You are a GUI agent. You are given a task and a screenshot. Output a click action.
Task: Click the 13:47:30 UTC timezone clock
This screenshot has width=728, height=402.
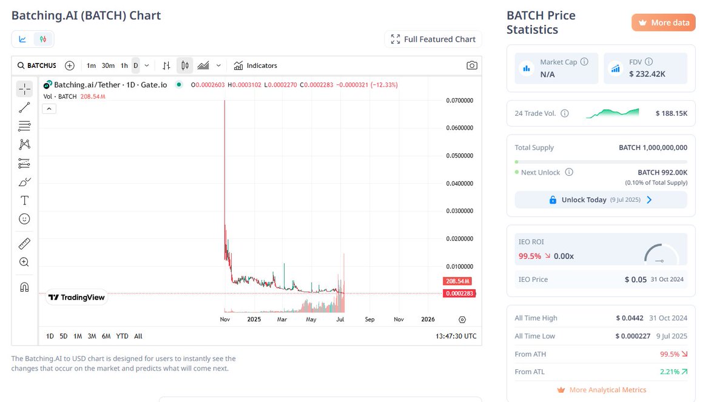point(456,336)
